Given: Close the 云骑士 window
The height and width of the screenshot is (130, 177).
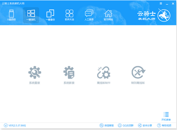Looking at the screenshot, I should (173, 4).
